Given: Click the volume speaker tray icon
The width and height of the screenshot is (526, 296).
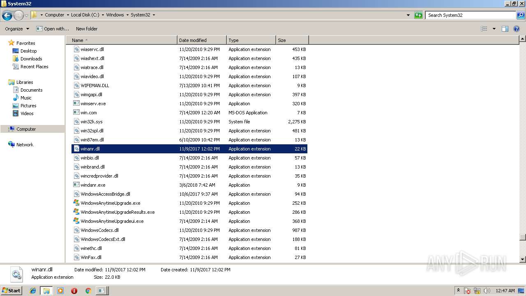Looking at the screenshot, I should (487, 291).
